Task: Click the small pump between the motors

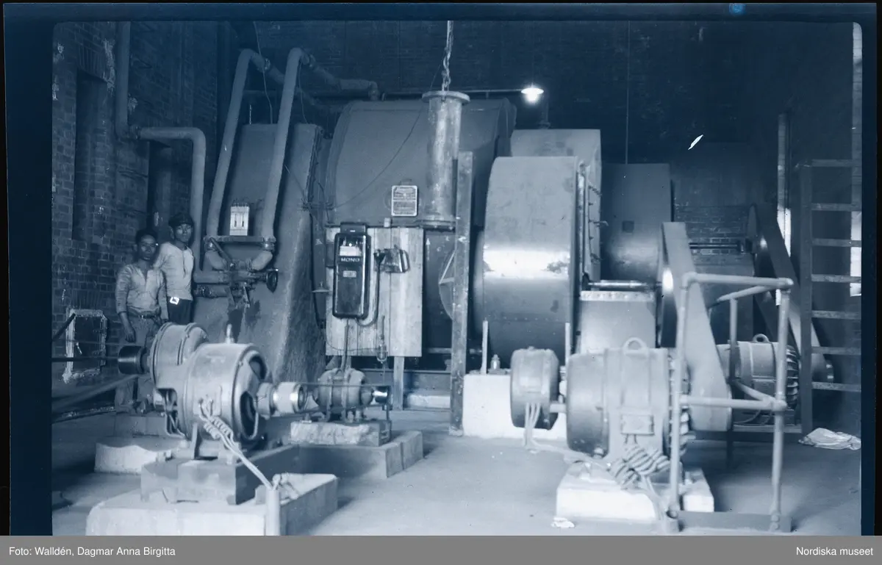Action: tap(342, 389)
